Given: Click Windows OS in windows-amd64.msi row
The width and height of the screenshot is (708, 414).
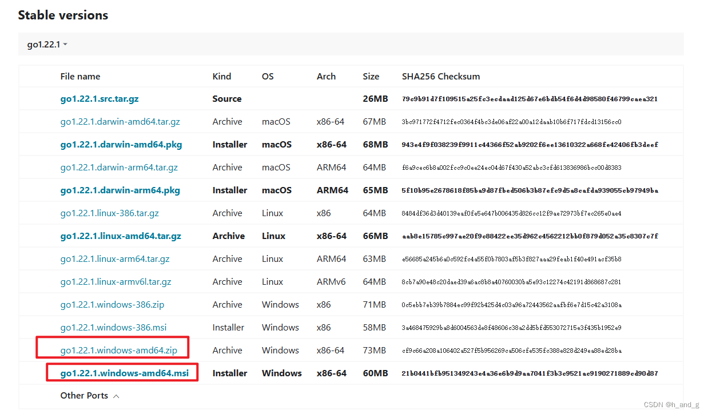Looking at the screenshot, I should pos(282,373).
